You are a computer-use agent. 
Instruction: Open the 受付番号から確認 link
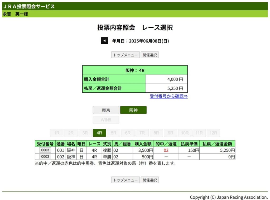(x=168, y=96)
